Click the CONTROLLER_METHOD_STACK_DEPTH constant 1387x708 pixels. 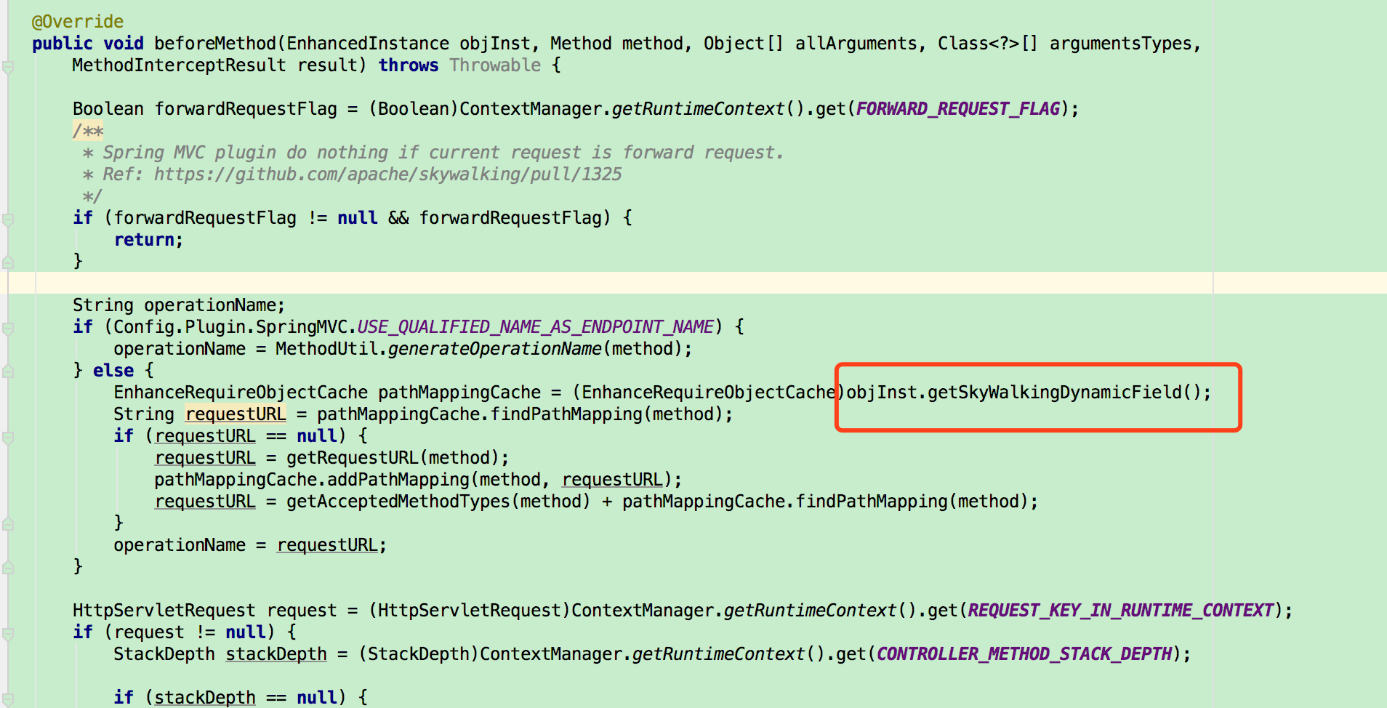[x=1024, y=654]
